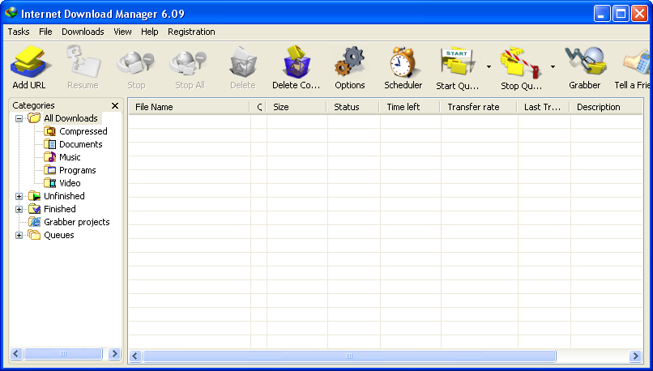The image size is (653, 371).
Task: Select the All Downloads folder icon
Action: click(x=34, y=118)
